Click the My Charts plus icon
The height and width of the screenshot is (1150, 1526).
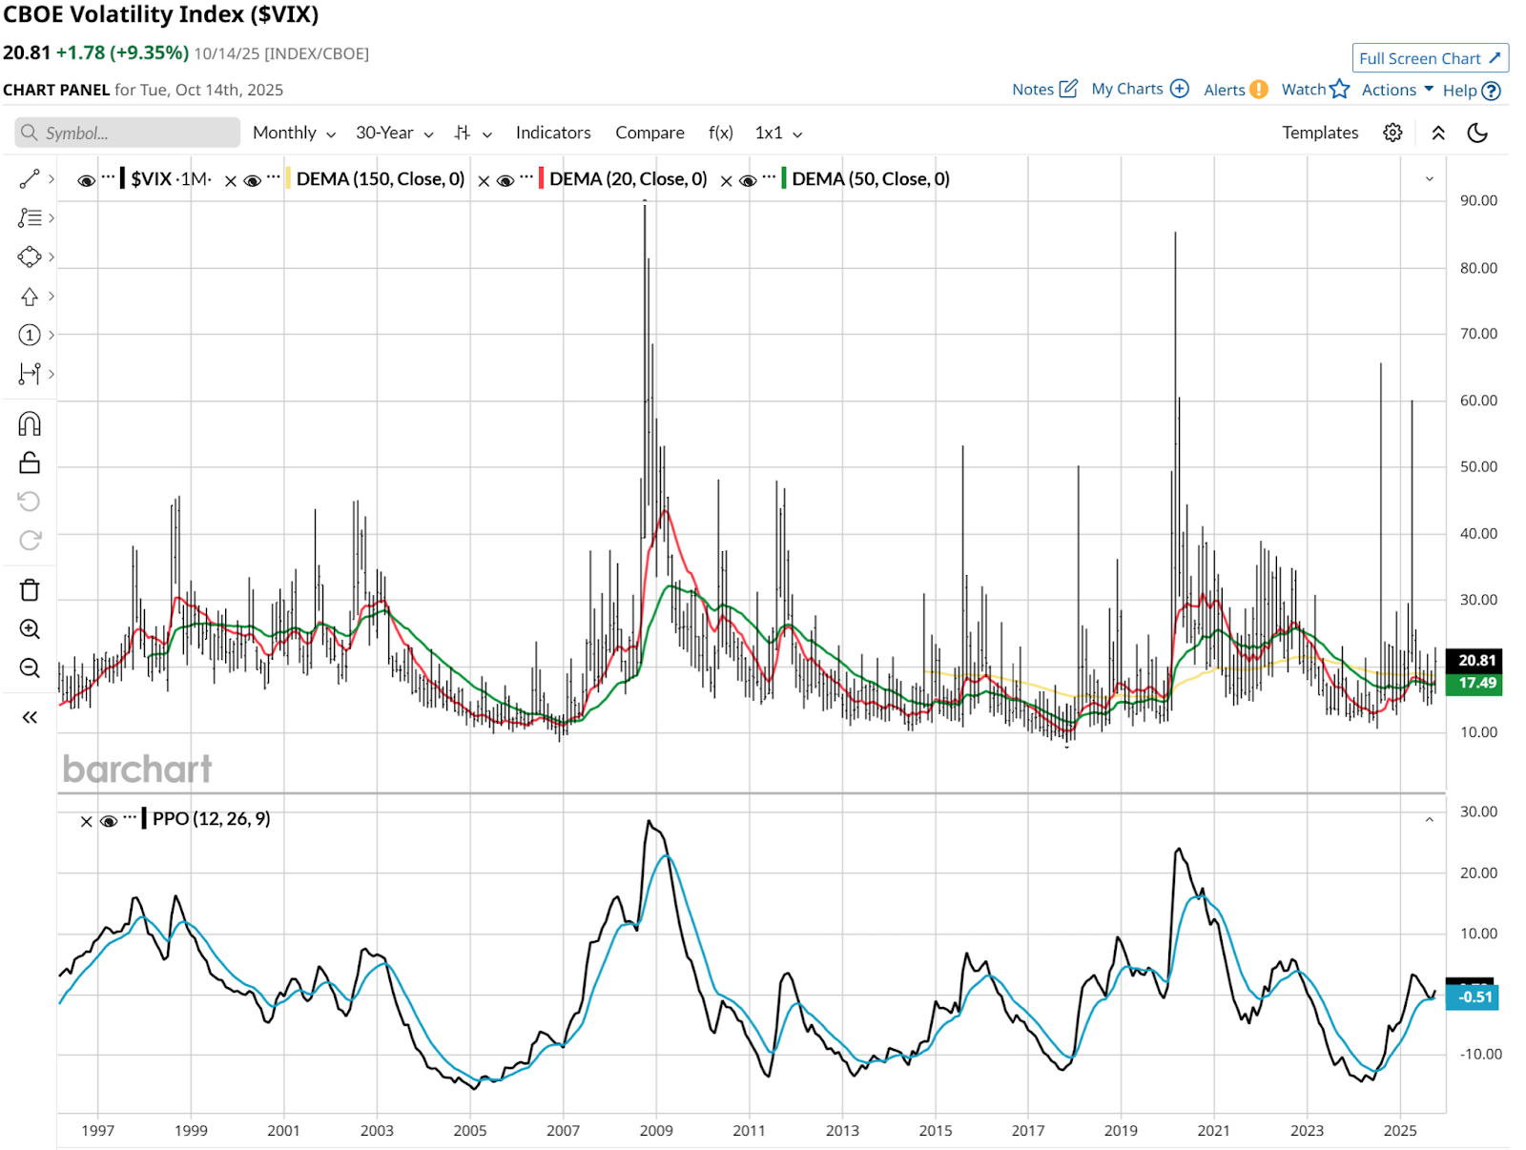click(x=1180, y=89)
